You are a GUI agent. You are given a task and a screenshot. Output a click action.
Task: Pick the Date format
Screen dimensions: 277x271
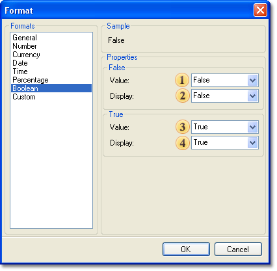pyautogui.click(x=20, y=63)
